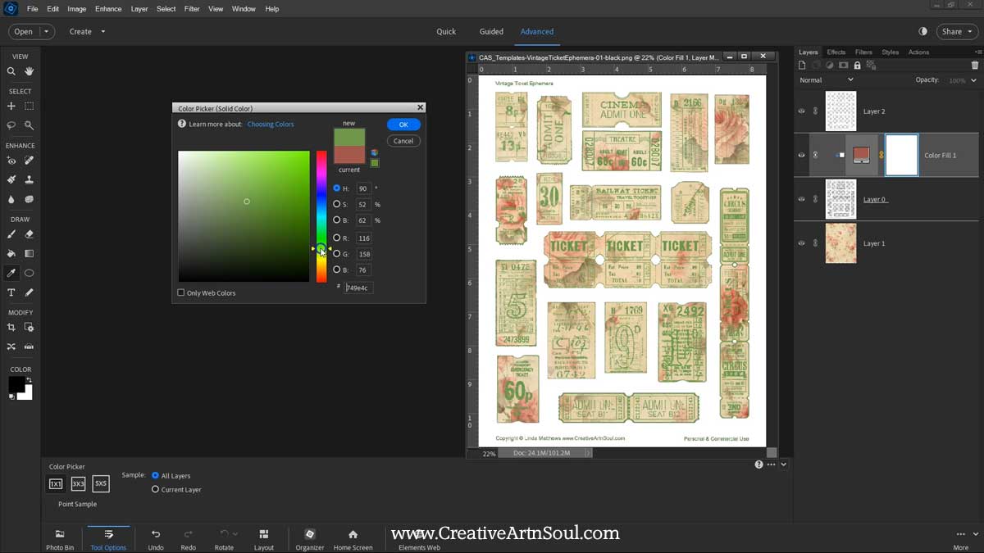This screenshot has width=984, height=553.
Task: Click the Color Fill 1 color thumbnail
Action: click(x=862, y=155)
